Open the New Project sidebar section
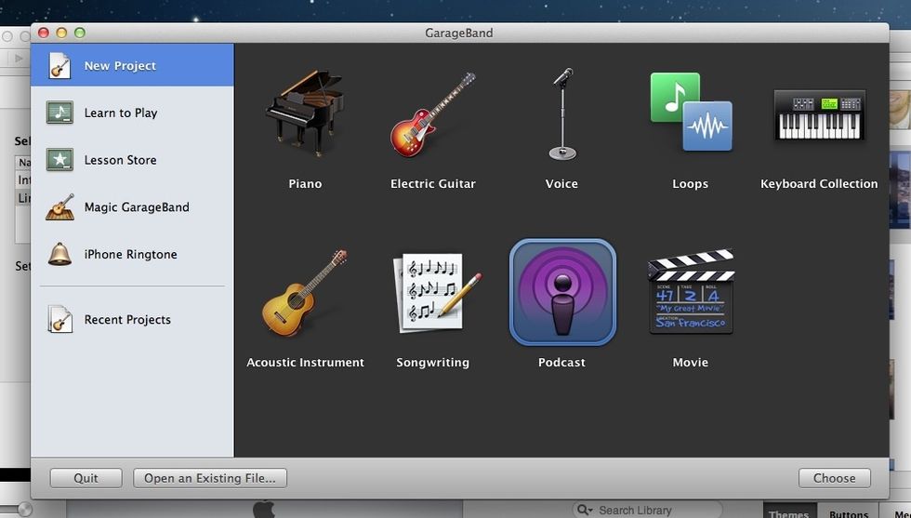The image size is (911, 518). (x=120, y=66)
